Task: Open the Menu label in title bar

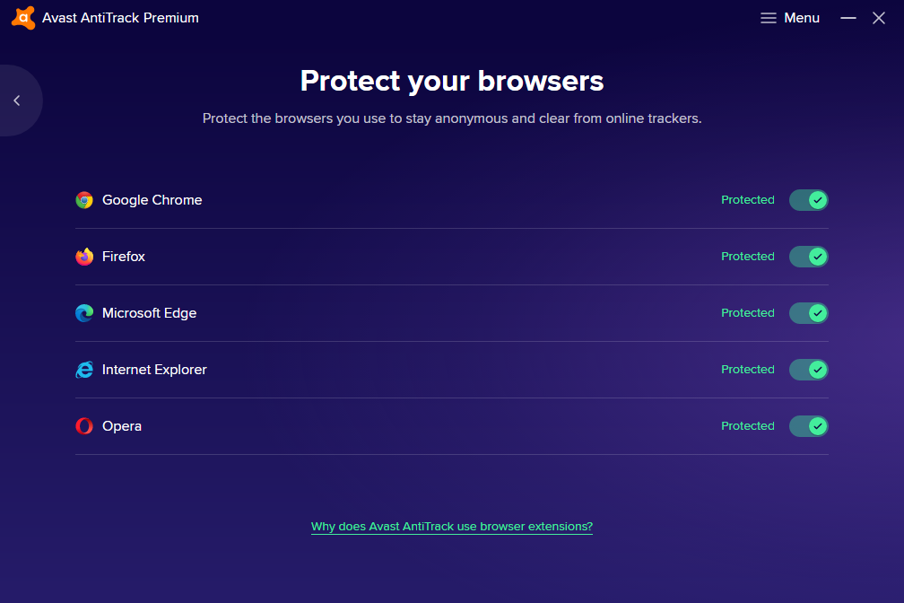Action: pyautogui.click(x=802, y=18)
